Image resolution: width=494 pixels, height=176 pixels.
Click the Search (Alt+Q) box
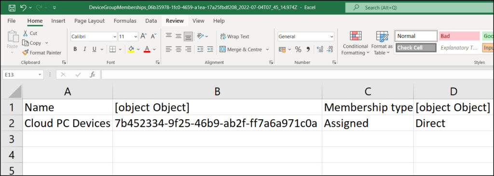click(419, 8)
